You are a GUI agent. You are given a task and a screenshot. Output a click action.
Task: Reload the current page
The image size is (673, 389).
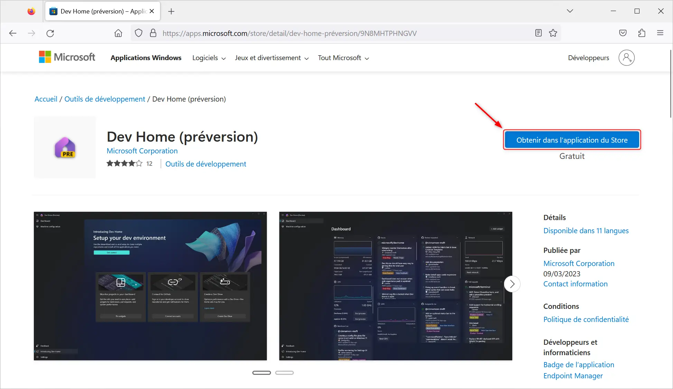tap(50, 33)
